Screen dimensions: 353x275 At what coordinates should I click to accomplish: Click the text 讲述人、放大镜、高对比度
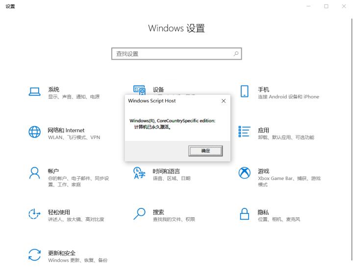76,219
